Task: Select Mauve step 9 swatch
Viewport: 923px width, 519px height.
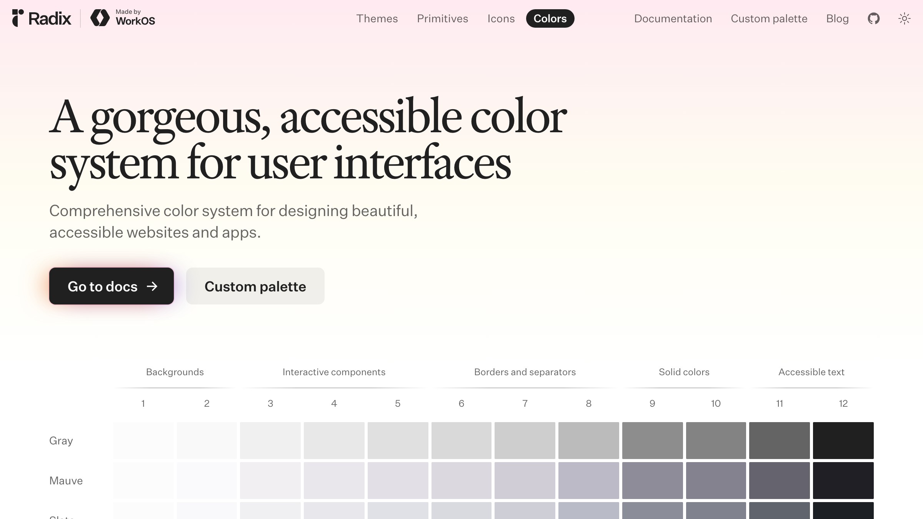Action: pos(652,480)
